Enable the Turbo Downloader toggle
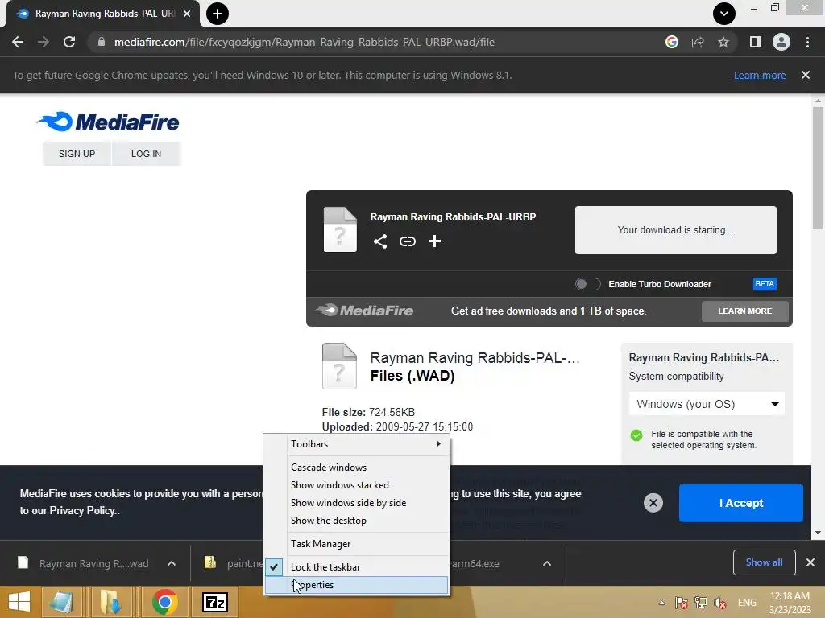 click(x=587, y=284)
